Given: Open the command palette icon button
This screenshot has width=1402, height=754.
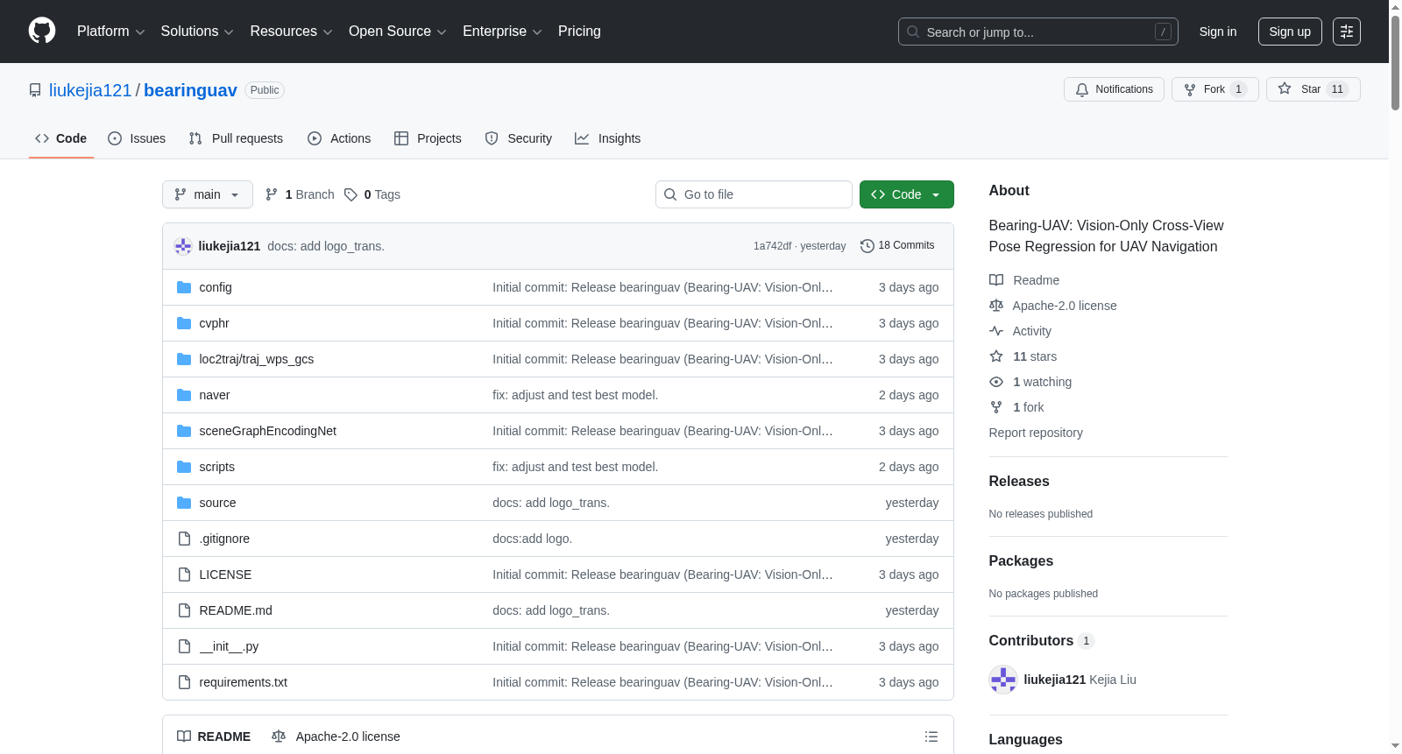Looking at the screenshot, I should (1347, 32).
